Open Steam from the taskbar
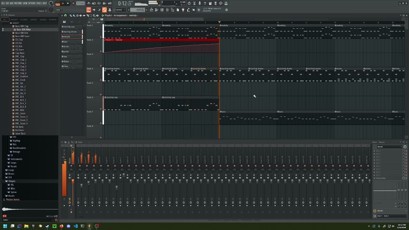This screenshot has width=409, height=230. 47,226
